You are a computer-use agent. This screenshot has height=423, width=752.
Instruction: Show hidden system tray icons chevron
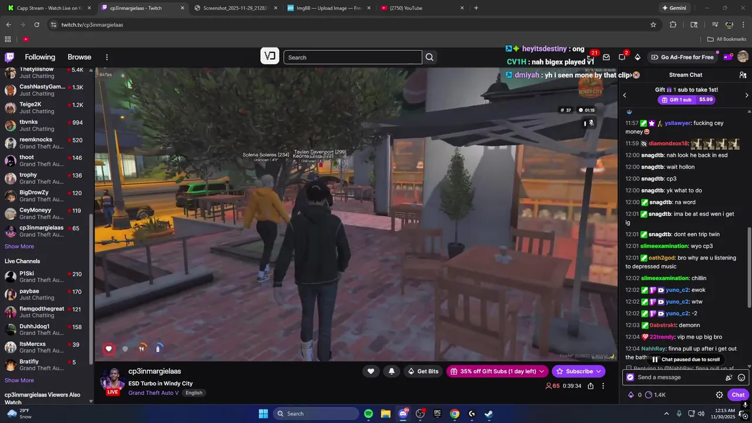(x=667, y=414)
